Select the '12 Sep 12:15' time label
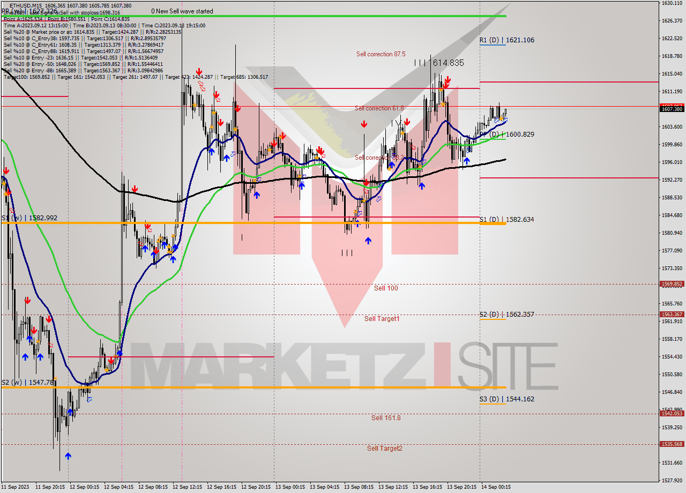Image resolution: width=686 pixels, height=493 pixels. 188,488
